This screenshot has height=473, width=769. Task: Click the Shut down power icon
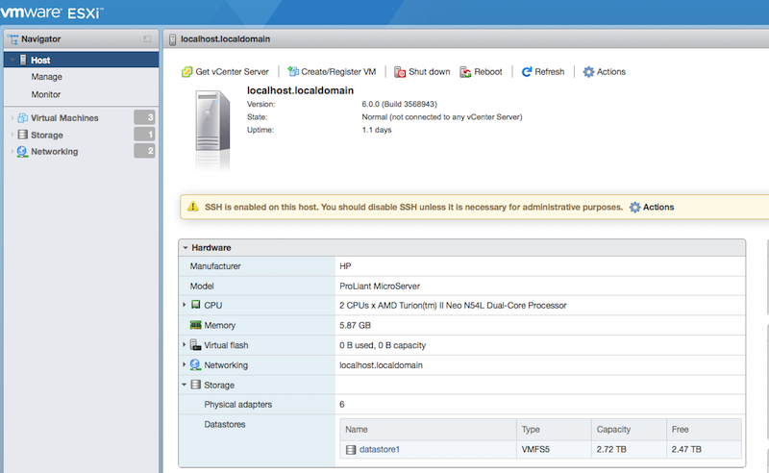tap(400, 72)
